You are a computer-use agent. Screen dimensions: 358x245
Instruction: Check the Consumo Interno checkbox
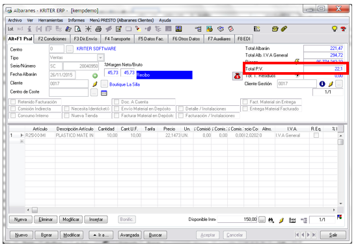pos(13,116)
